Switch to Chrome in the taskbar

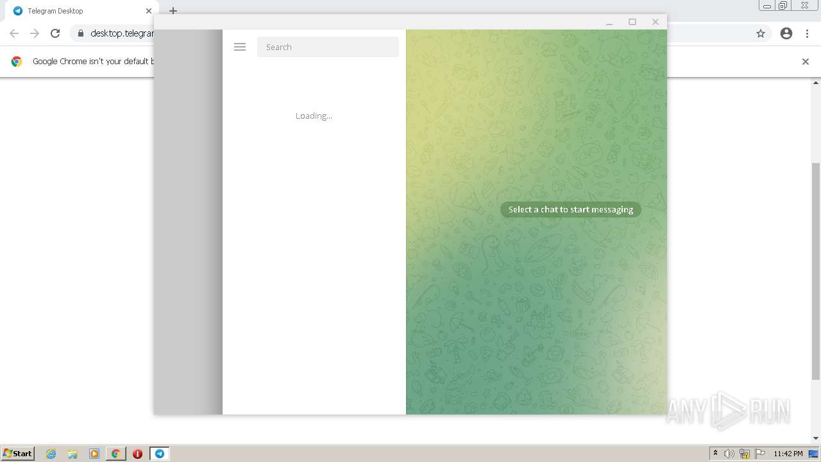tap(116, 454)
